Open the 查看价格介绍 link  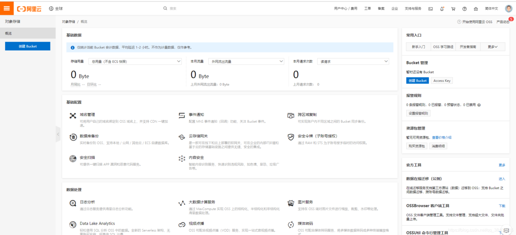pos(442,137)
